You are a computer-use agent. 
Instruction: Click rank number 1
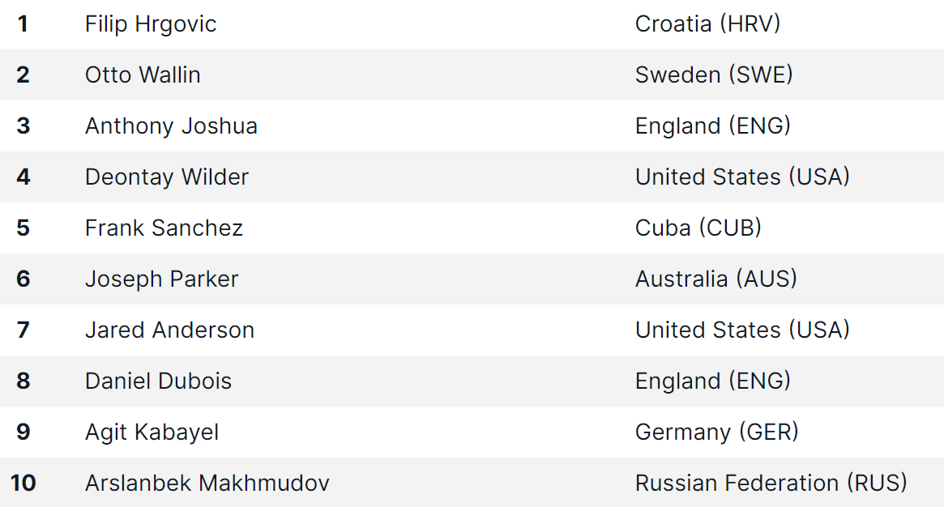click(x=23, y=24)
